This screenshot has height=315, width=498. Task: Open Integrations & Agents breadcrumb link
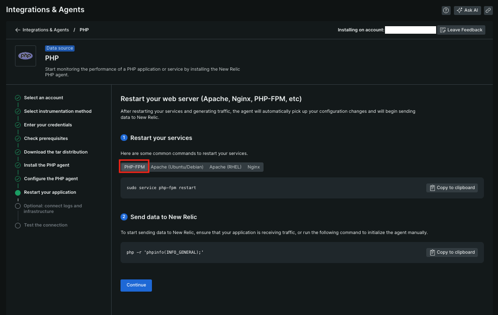46,30
